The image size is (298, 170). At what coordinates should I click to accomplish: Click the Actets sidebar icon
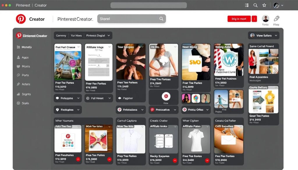(18, 84)
